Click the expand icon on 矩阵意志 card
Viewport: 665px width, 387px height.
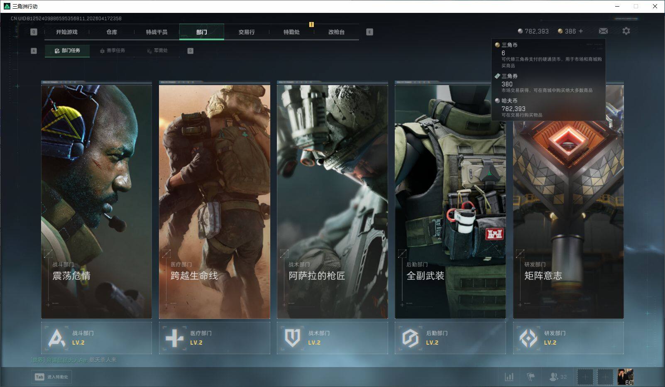(520, 253)
